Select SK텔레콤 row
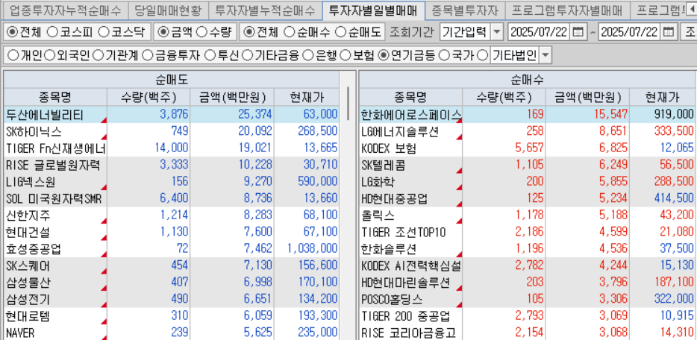Viewport: 697px width, 340px height. [527, 165]
